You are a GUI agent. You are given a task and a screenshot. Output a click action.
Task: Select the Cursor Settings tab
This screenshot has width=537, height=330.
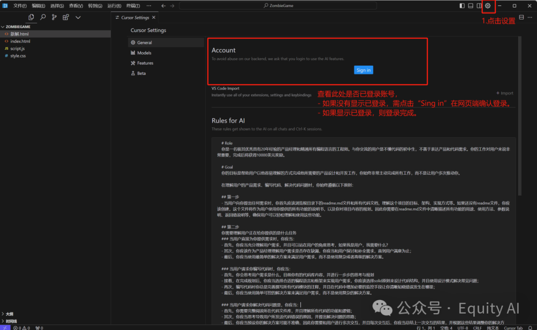click(135, 17)
